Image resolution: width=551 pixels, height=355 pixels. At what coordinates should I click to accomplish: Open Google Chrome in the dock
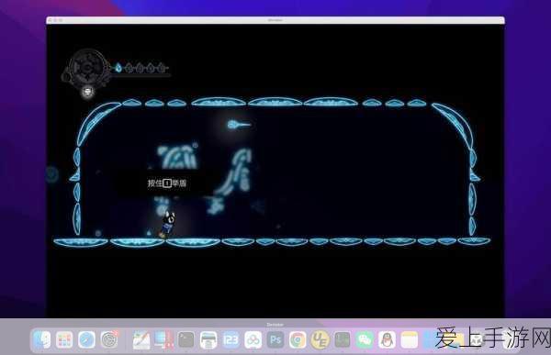298,339
